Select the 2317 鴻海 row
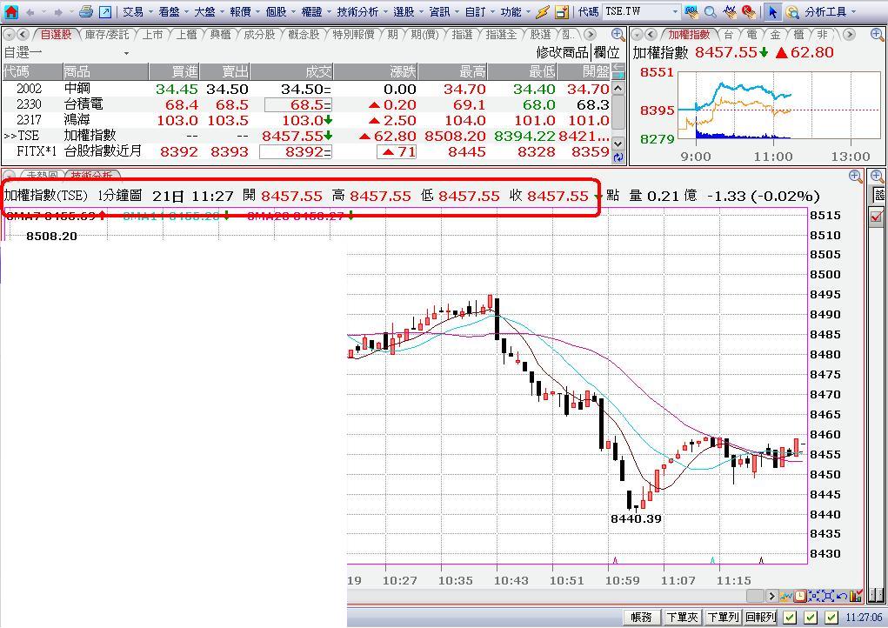This screenshot has height=628, width=888. point(306,120)
